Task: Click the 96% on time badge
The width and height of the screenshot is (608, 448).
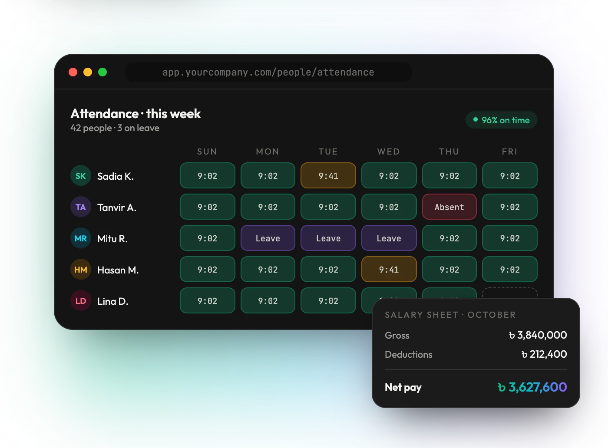Action: click(502, 120)
